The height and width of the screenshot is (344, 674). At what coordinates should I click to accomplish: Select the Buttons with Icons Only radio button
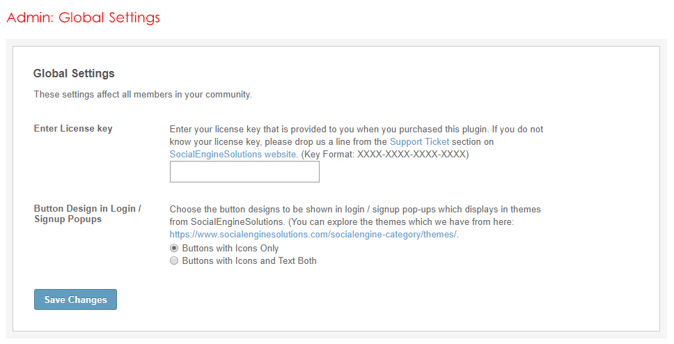click(174, 249)
